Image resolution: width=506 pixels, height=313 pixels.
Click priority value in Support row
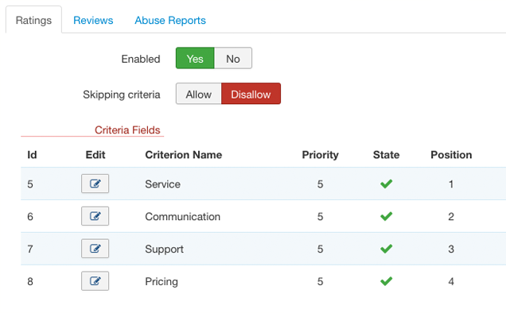point(320,249)
